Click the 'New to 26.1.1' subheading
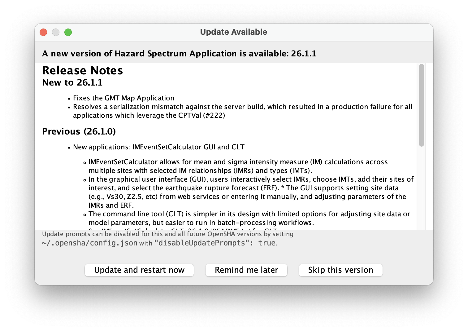Image resolution: width=468 pixels, height=331 pixels. 72,82
